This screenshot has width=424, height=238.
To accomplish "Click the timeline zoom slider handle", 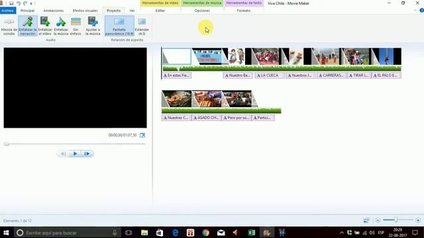I will click(x=396, y=220).
